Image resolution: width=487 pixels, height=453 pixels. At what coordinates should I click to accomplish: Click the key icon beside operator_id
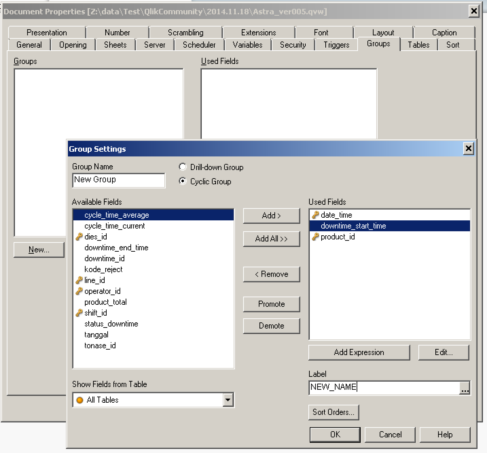tap(79, 291)
